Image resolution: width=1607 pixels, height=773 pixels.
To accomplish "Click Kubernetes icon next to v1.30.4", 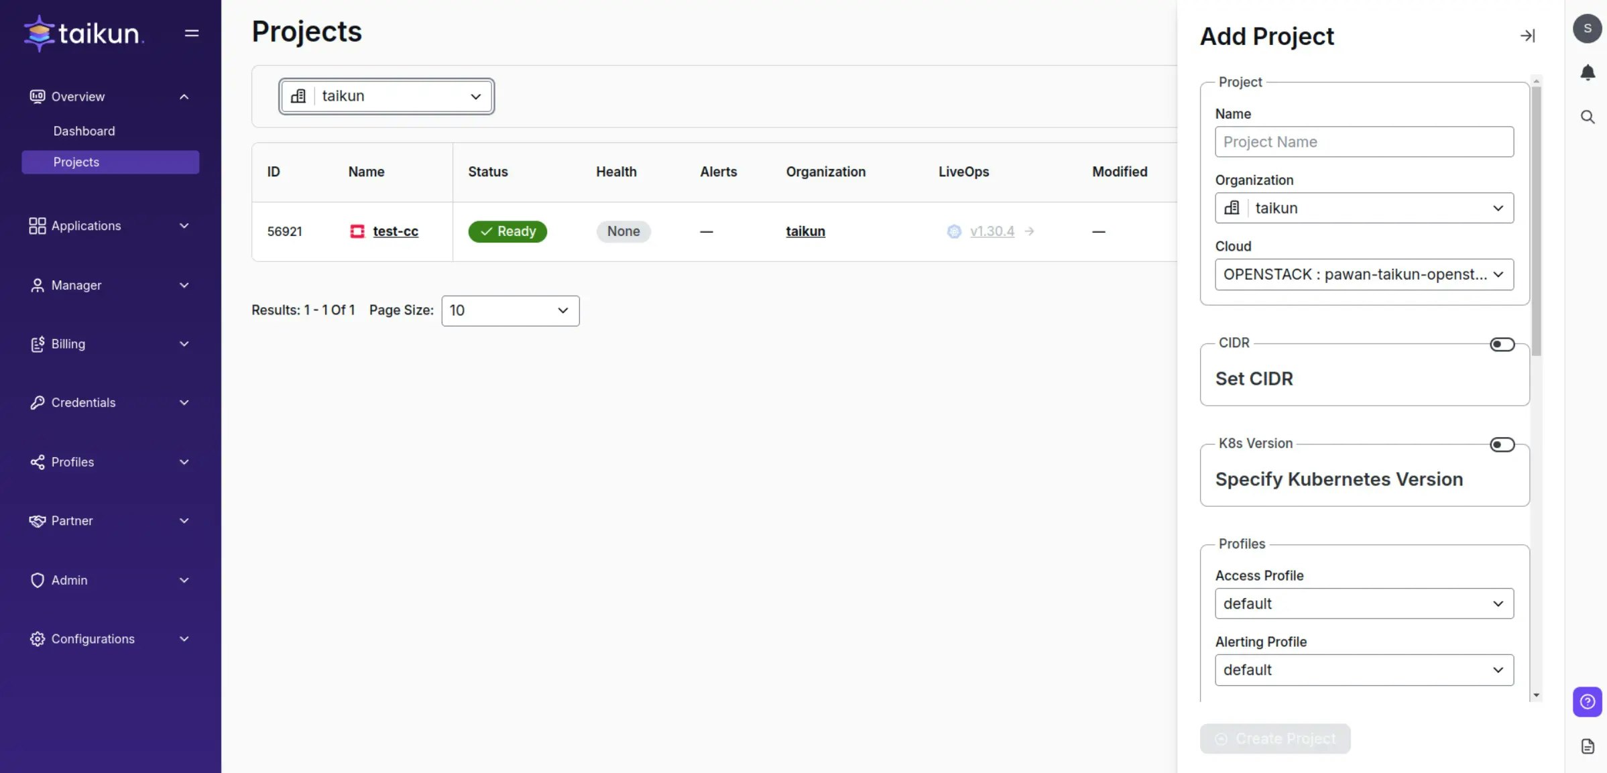I will (954, 231).
